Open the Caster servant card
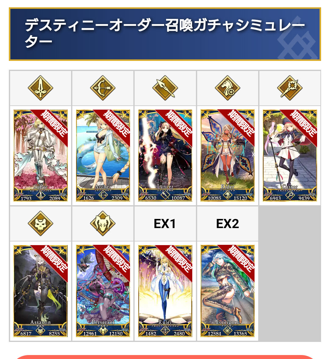 coord(290,156)
